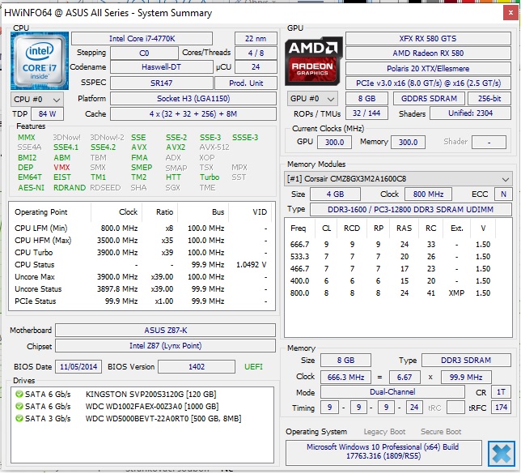Click the AMD Radeon RX 580 field
This screenshot has height=474, width=521.
(x=428, y=53)
